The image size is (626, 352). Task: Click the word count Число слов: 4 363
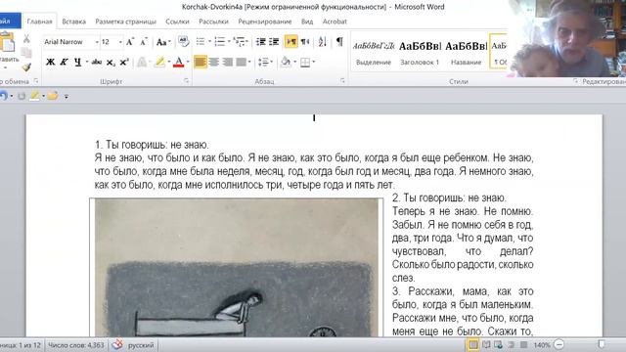click(76, 345)
